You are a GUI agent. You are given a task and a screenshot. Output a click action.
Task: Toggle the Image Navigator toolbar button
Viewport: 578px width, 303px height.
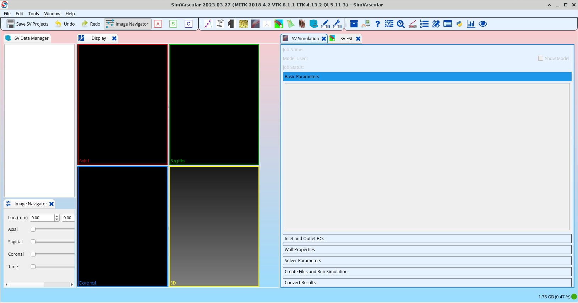coord(128,24)
